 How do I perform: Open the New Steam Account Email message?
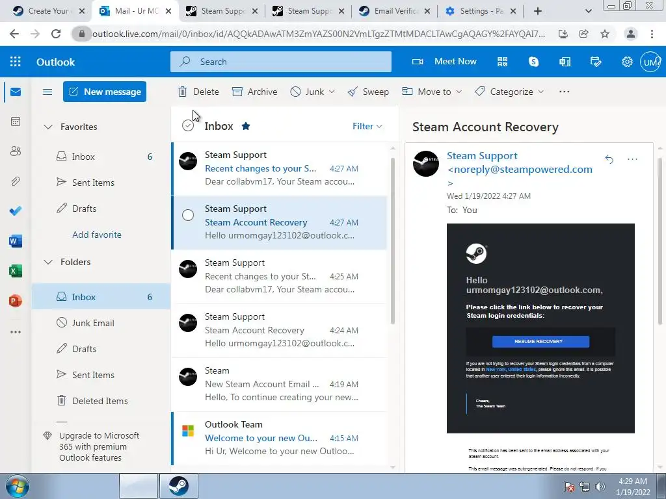280,384
